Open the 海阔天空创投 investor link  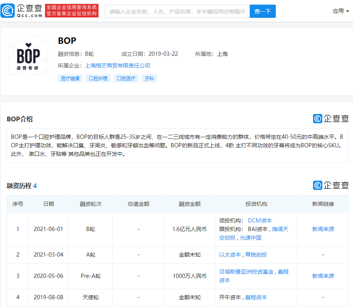point(280,229)
